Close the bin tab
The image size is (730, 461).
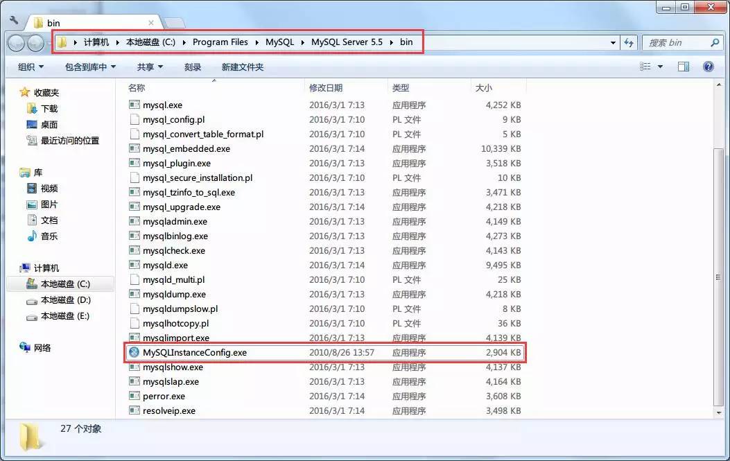point(151,22)
